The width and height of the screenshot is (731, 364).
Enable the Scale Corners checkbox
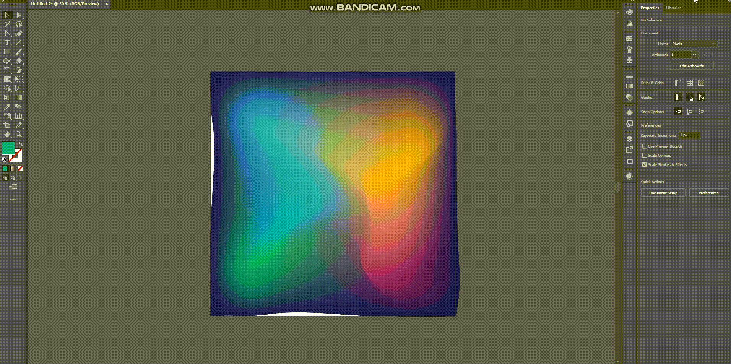[645, 155]
